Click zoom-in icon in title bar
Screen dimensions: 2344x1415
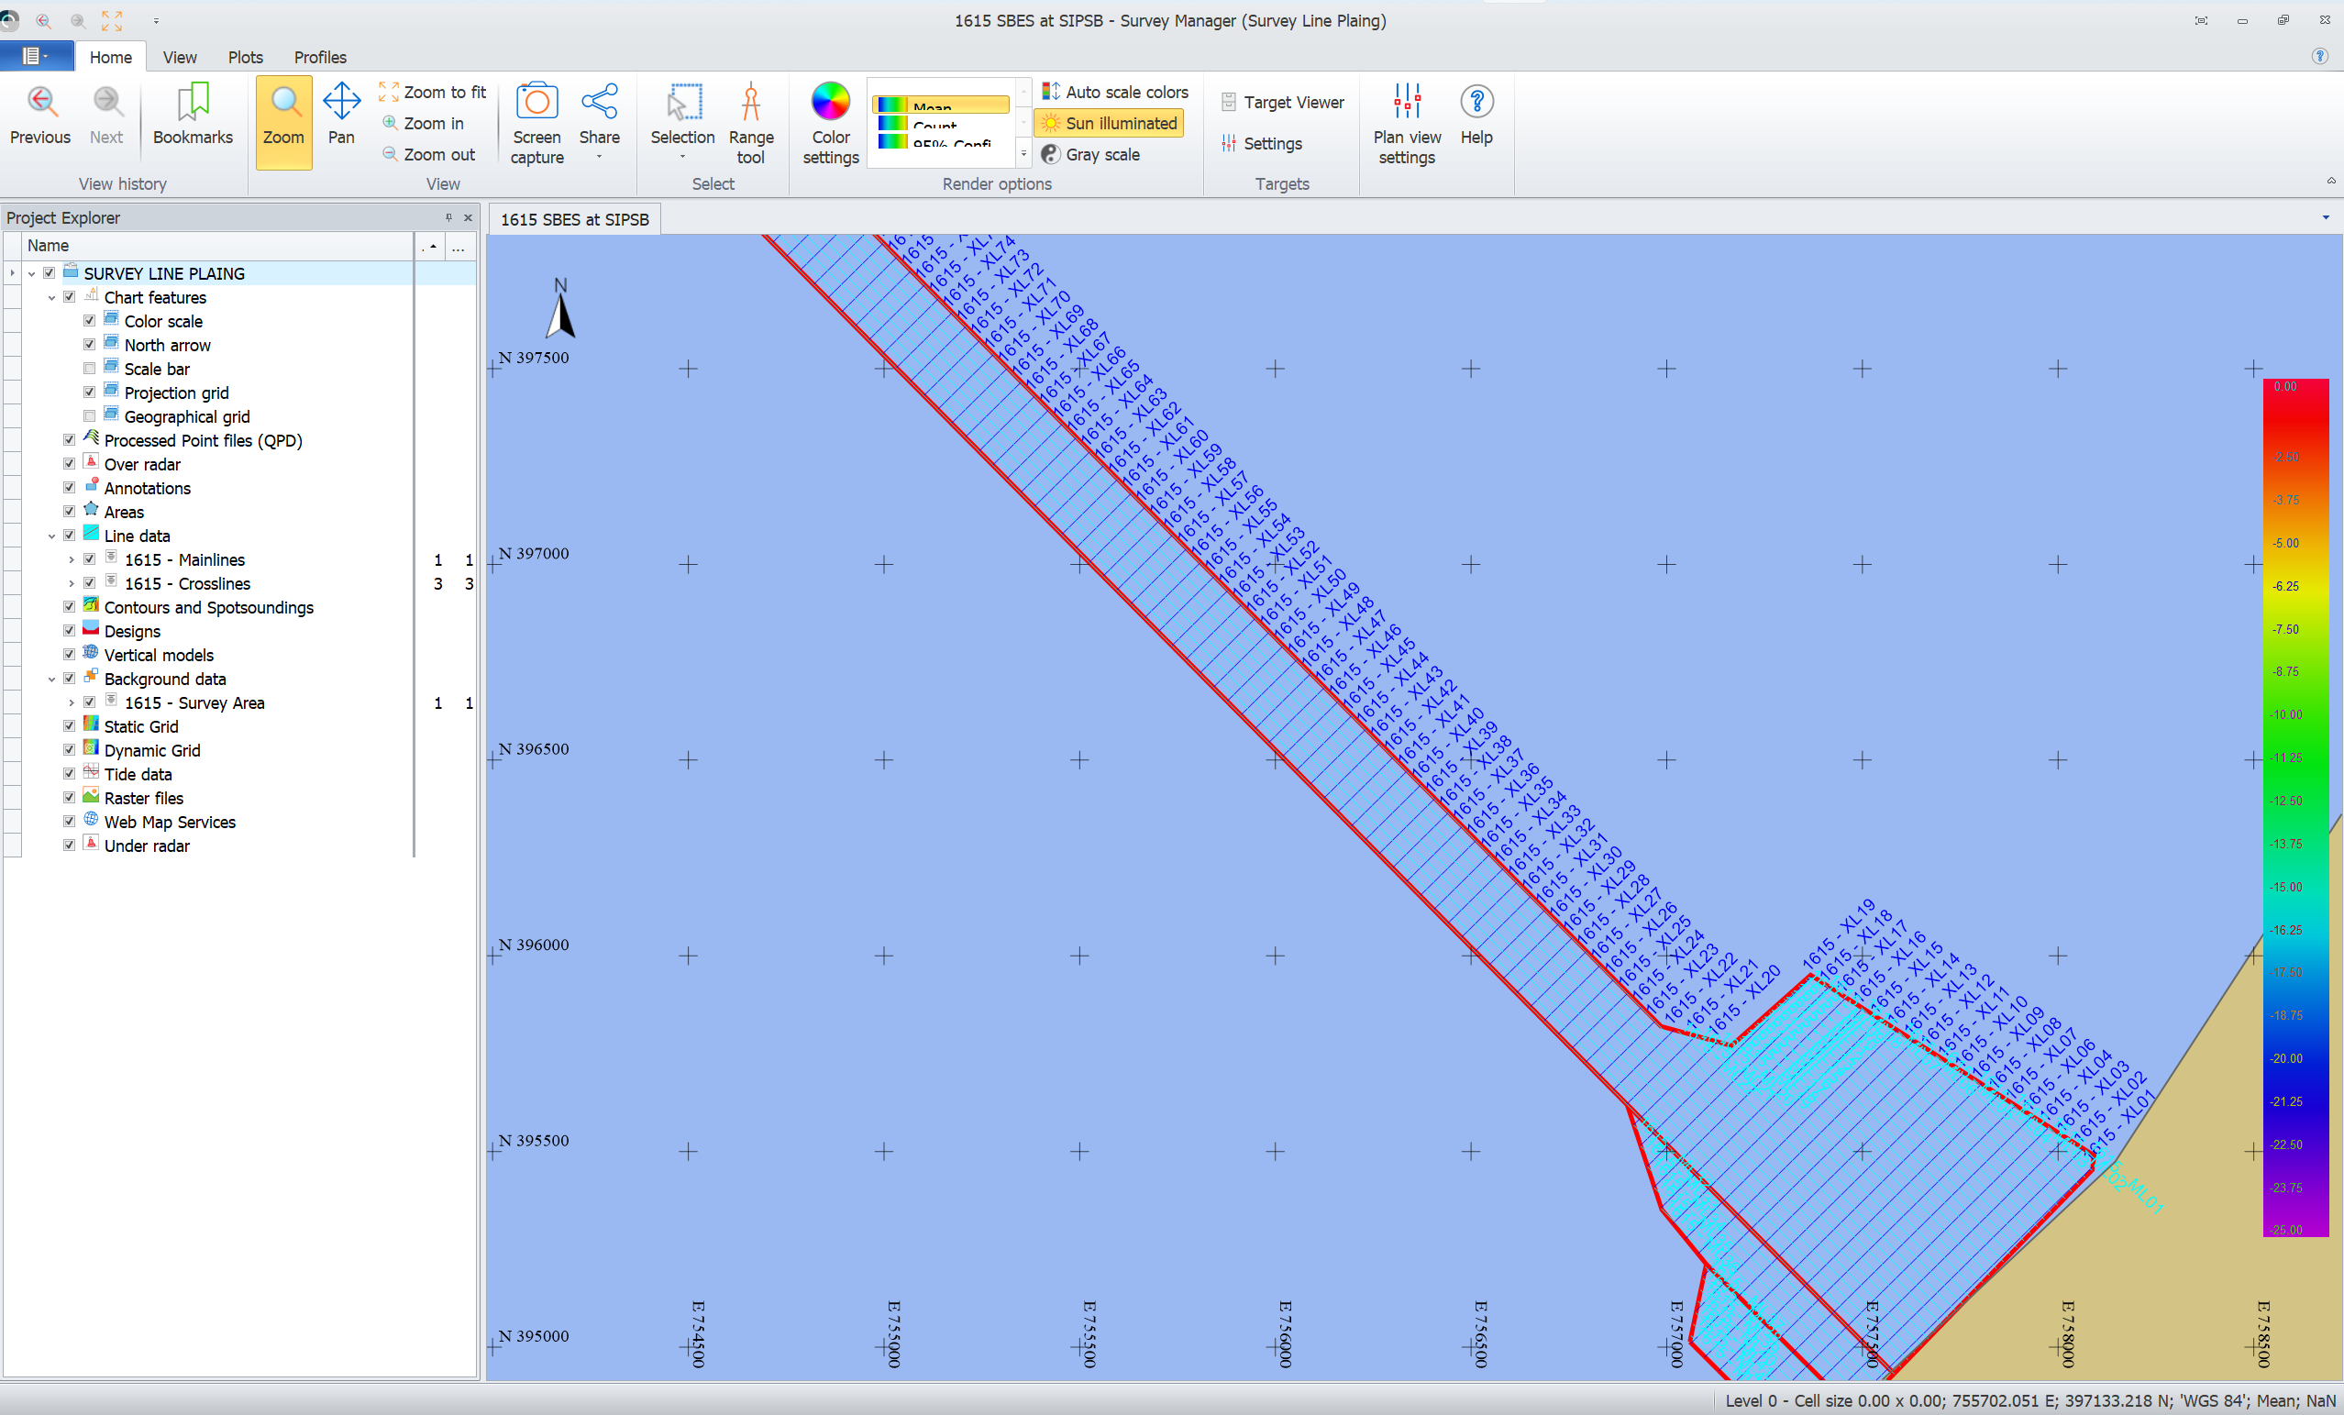pos(44,20)
